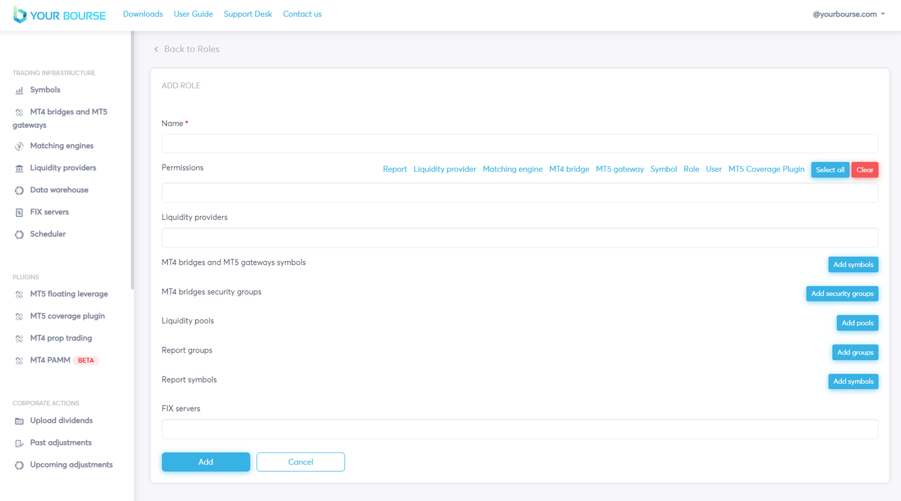The image size is (901, 501).
Task: Open Upload dividends in the sidebar
Action: click(62, 420)
